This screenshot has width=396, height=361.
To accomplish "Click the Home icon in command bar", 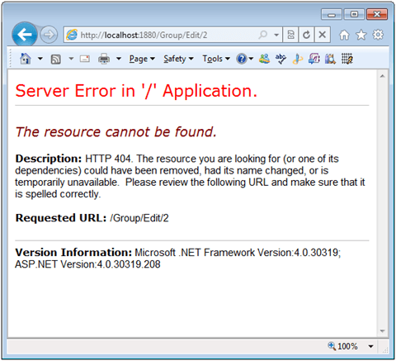I will coord(26,59).
